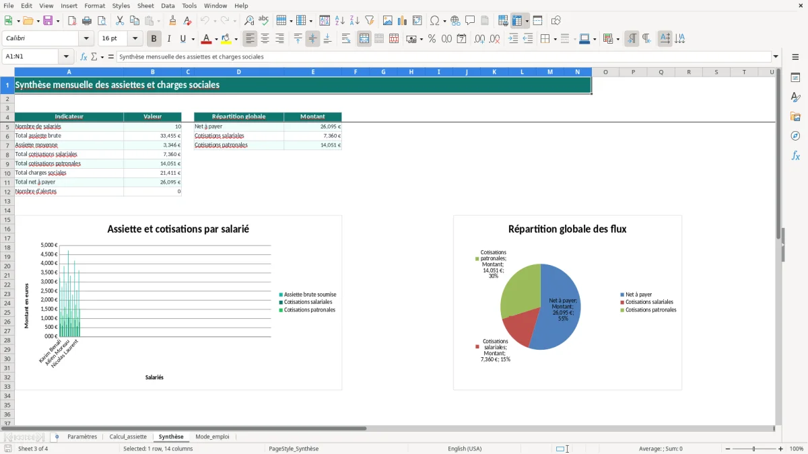This screenshot has height=454, width=808.
Task: Insert comment speech bubble icon
Action: [x=470, y=21]
